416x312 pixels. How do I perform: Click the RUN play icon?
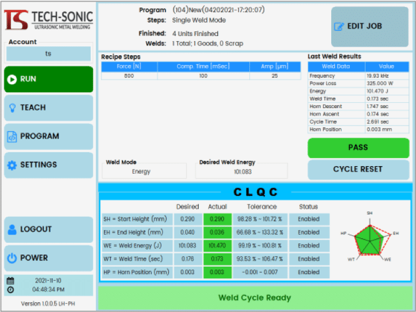point(12,79)
